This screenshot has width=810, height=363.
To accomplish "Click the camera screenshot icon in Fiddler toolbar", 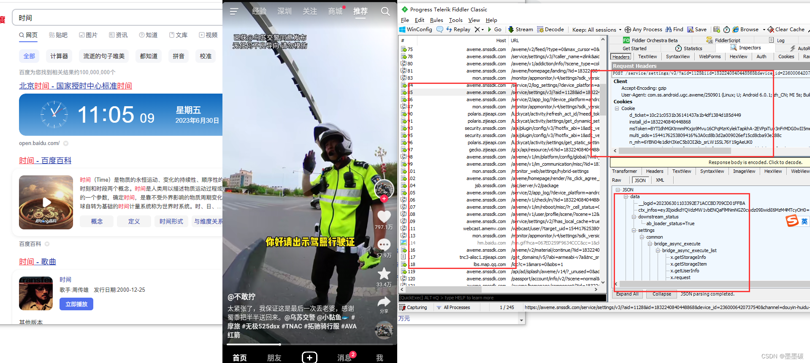I will pos(716,30).
